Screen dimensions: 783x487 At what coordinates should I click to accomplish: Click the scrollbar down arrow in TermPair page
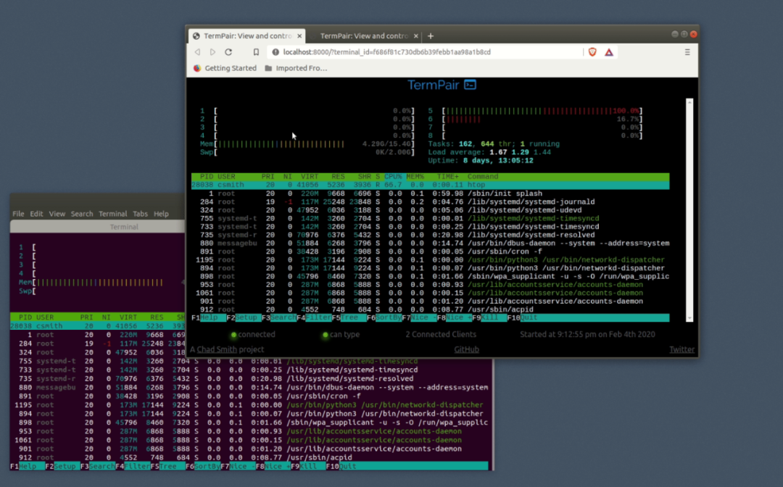689,318
